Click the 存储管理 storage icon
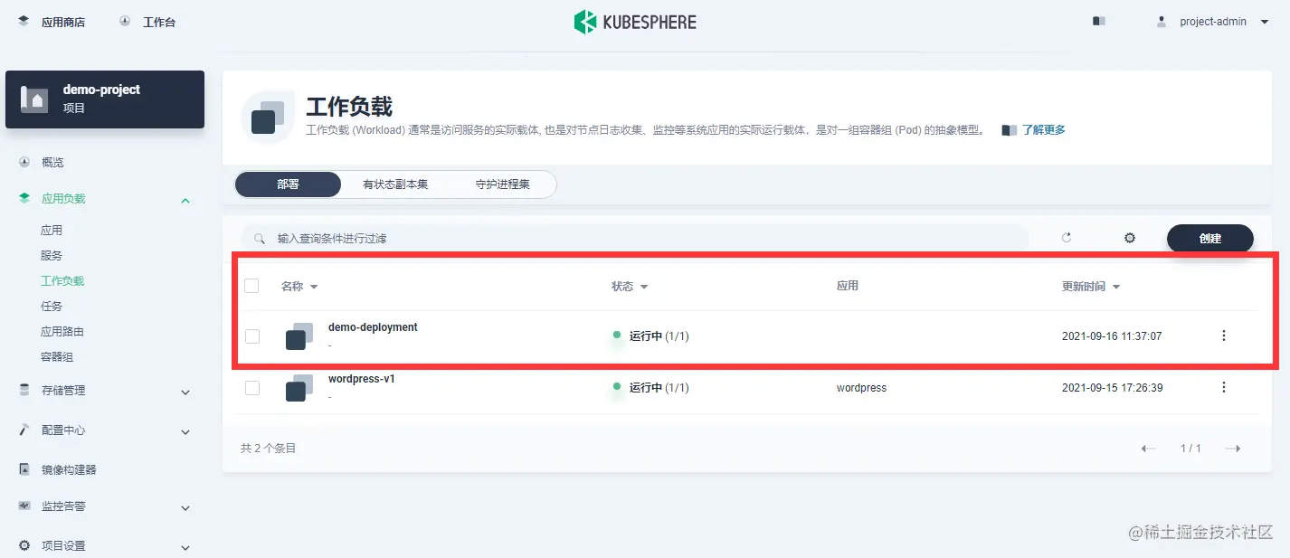The height and width of the screenshot is (558, 1290). coord(24,390)
